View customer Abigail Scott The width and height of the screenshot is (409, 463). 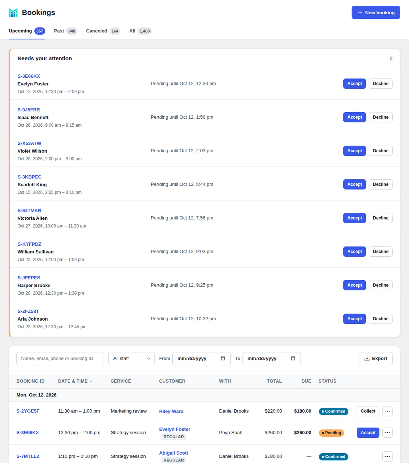[173, 453]
